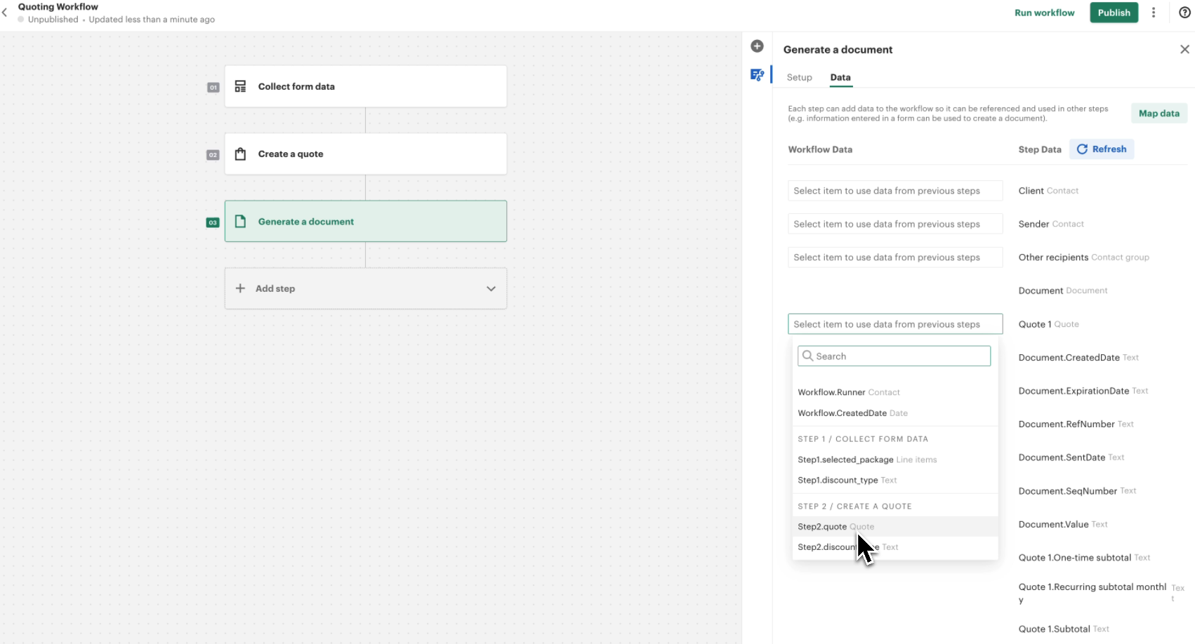Viewport: 1195px width, 644px height.
Task: Open the Sender workflow data dropdown
Action: (x=894, y=224)
